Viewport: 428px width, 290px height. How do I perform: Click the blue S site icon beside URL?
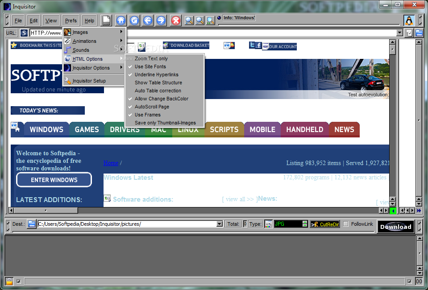click(x=24, y=33)
